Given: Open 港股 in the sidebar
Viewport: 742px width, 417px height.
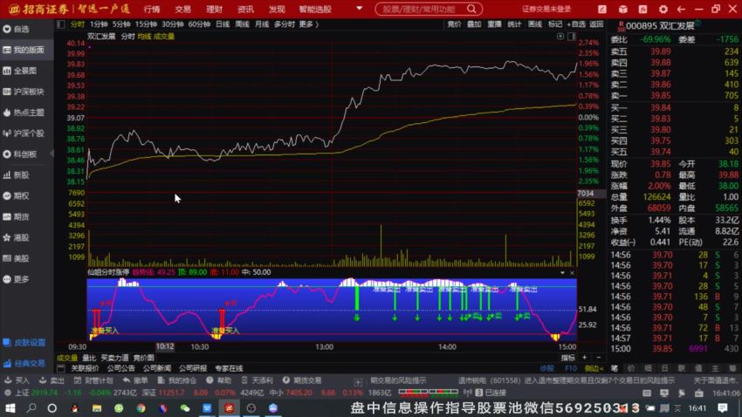Looking at the screenshot, I should (17, 237).
